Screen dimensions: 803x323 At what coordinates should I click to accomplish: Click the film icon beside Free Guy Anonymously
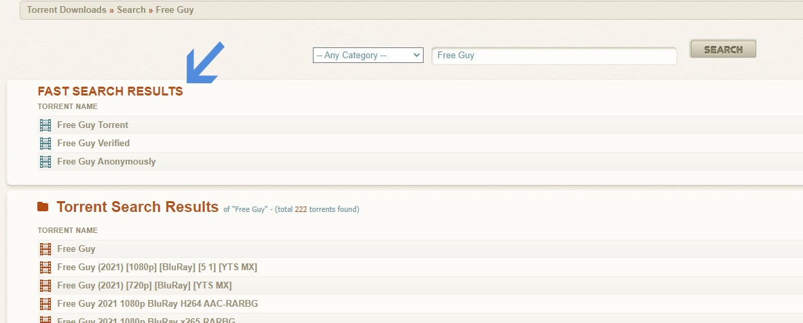pos(45,162)
